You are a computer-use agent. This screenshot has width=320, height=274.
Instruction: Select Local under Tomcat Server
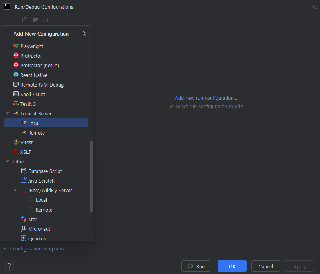click(46, 123)
